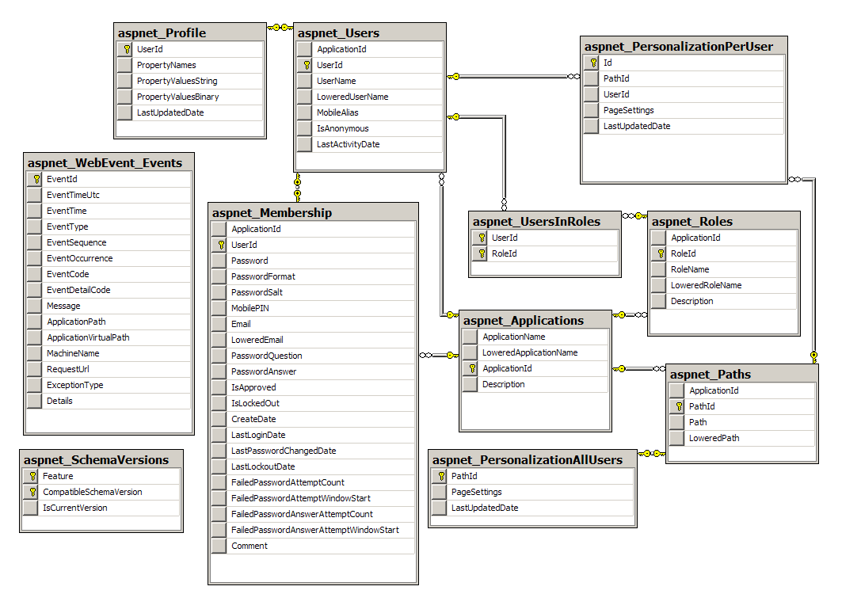Click the aspnet_WebEvent_Events table header
842x613 pixels.
(x=109, y=162)
